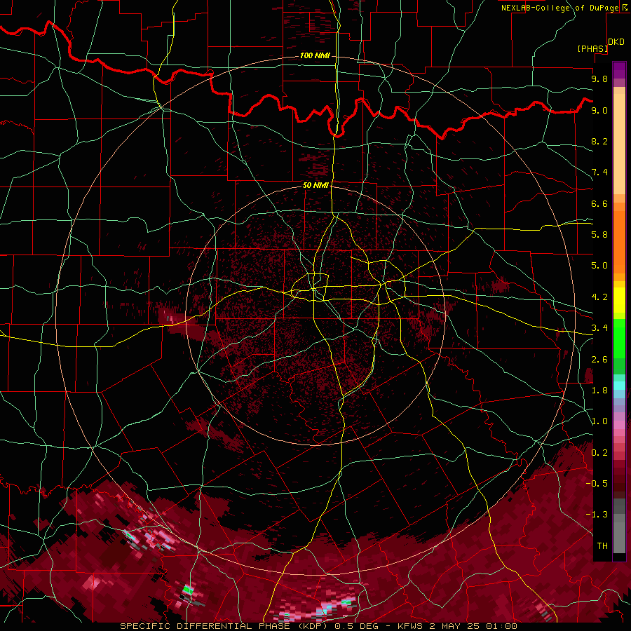Click the DKD label above the scale
The height and width of the screenshot is (631, 631).
pyautogui.click(x=616, y=42)
